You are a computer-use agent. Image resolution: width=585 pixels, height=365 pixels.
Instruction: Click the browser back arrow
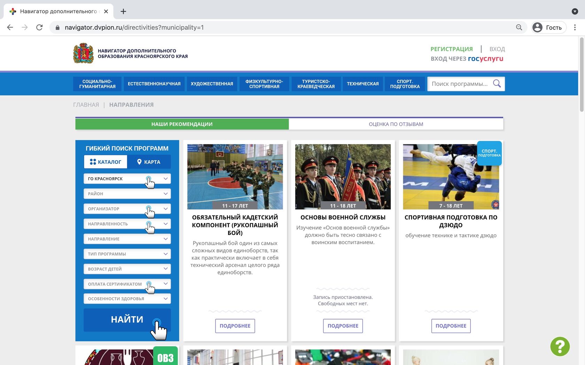coord(10,27)
